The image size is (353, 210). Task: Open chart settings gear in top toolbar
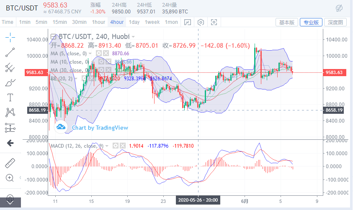point(201,22)
